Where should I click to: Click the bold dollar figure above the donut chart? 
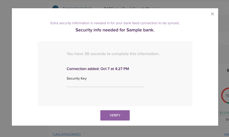[228, 70]
